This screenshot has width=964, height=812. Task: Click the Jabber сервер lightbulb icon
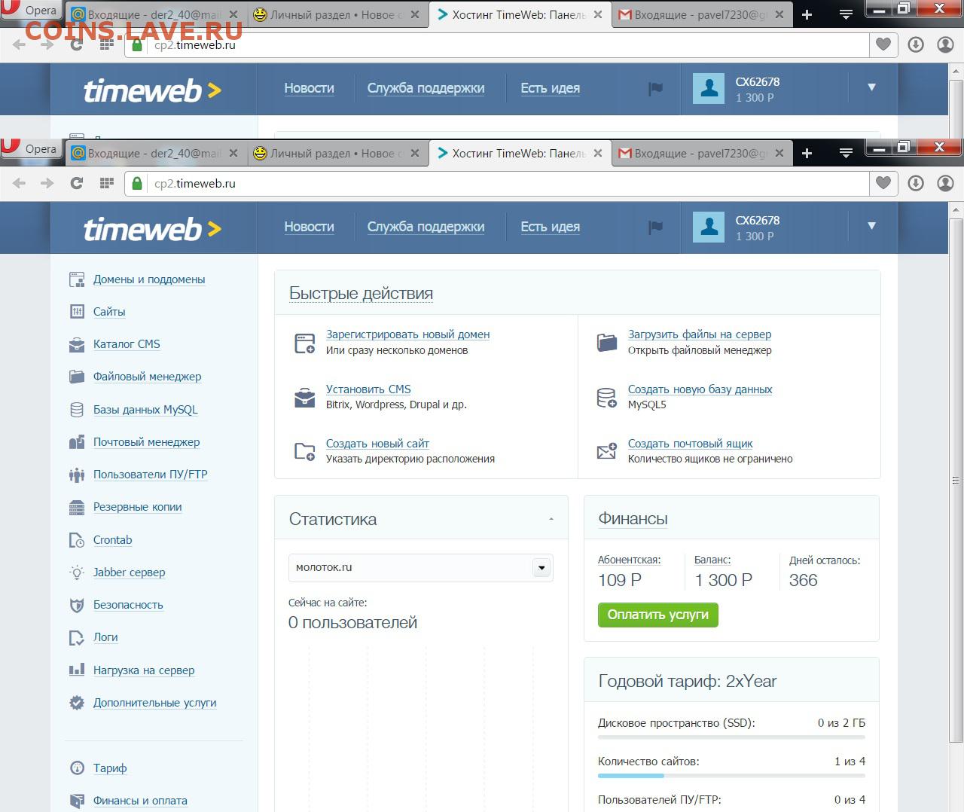pos(77,572)
